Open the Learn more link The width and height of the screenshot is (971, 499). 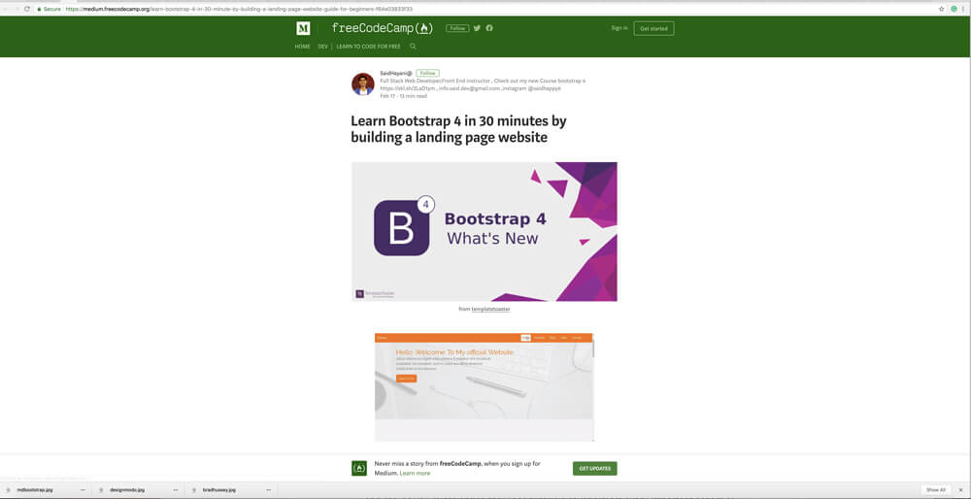[x=415, y=473]
